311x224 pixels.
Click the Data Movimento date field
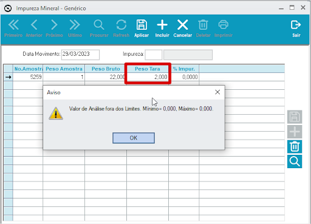[80, 55]
